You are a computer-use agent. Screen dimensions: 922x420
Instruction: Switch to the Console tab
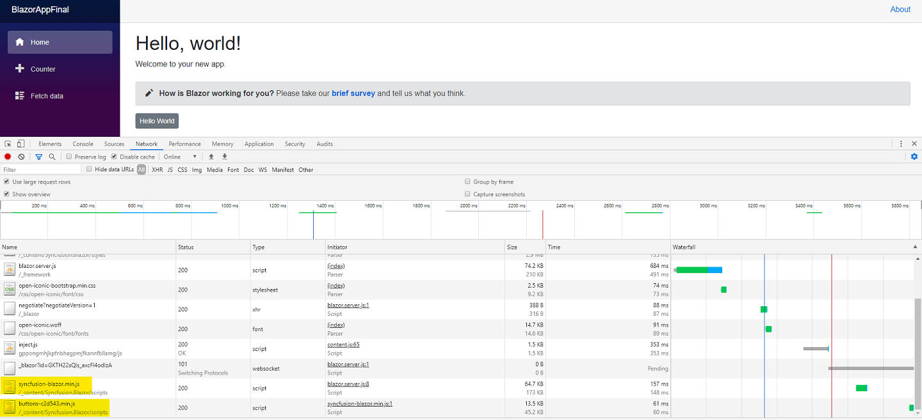(x=83, y=144)
